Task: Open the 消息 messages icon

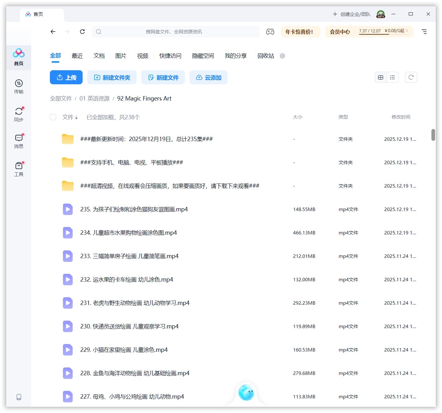Action: coord(19,141)
